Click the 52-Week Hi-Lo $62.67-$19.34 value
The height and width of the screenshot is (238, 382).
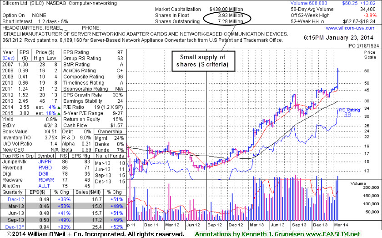point(359,21)
